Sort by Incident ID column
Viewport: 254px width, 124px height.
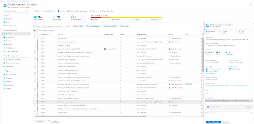pyautogui.click(x=46, y=35)
